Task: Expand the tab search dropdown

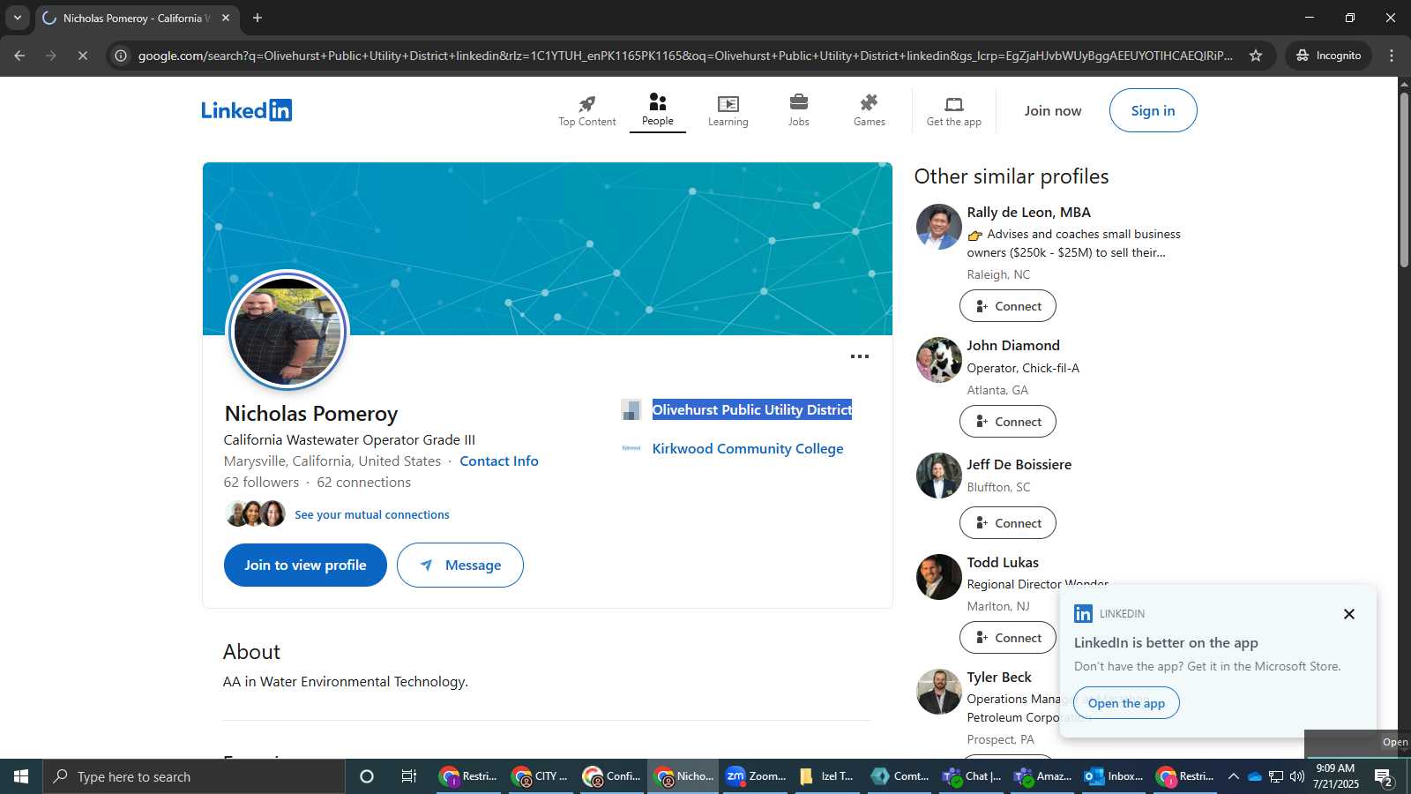Action: pyautogui.click(x=17, y=18)
